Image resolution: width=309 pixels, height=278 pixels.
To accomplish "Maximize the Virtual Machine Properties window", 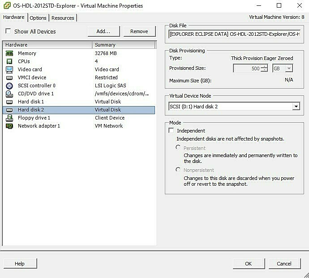I will click(279, 5).
